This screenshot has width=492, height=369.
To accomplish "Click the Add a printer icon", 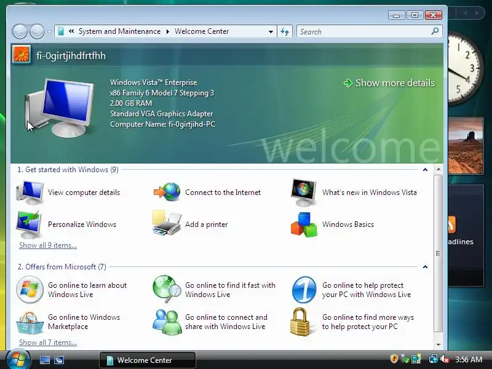I will [167, 223].
